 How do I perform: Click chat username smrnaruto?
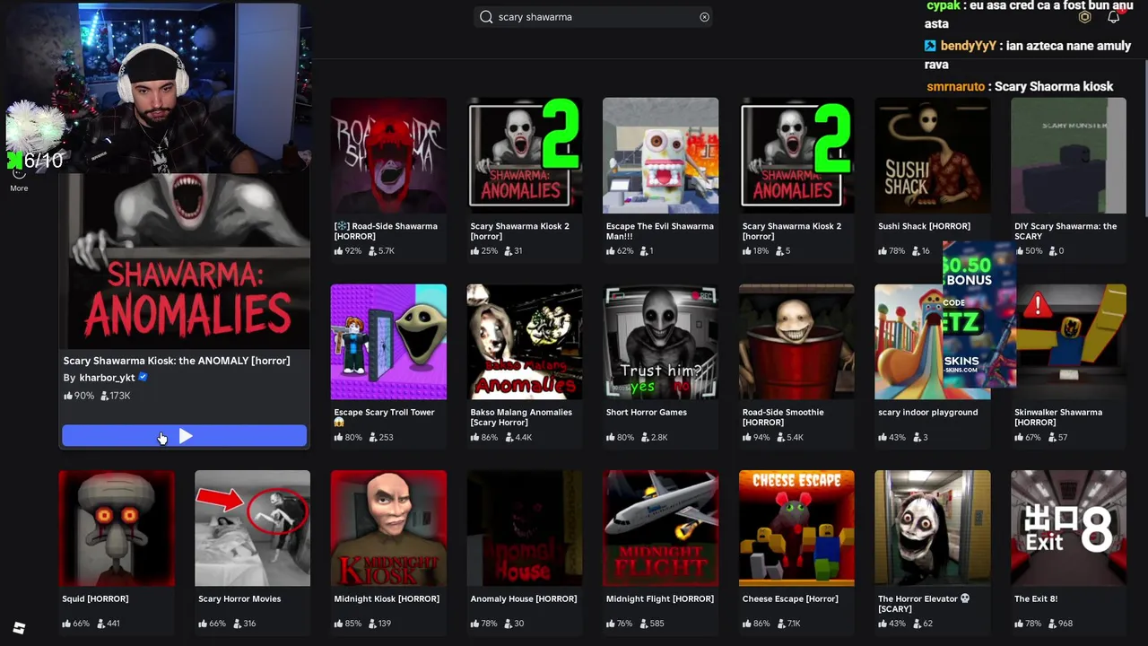[x=956, y=87]
